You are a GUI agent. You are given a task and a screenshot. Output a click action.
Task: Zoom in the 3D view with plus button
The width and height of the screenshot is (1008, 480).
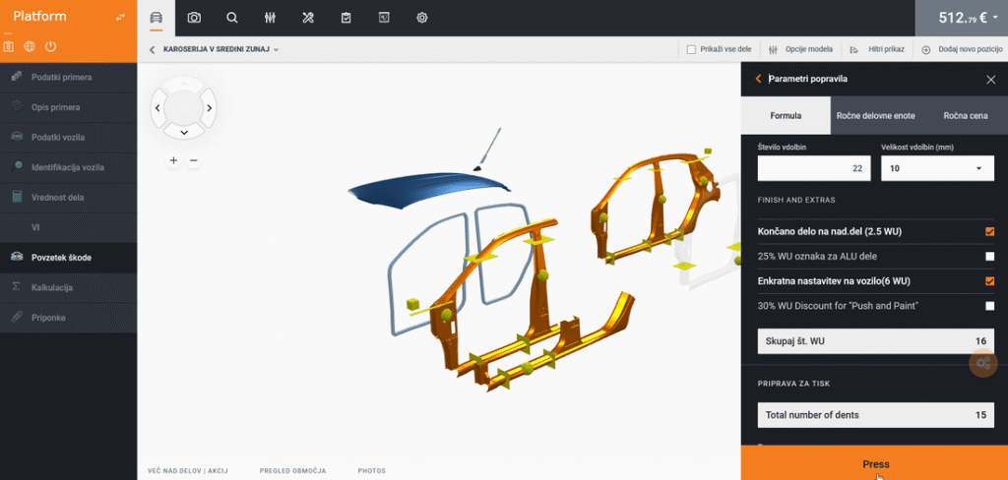coord(173,160)
